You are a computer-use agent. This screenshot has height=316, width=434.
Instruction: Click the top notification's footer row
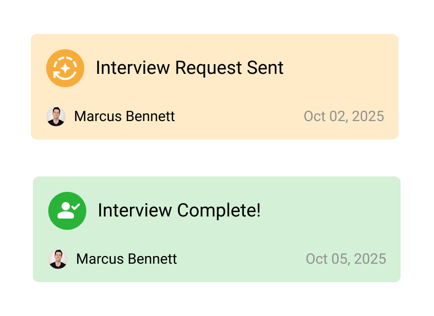[x=215, y=116]
